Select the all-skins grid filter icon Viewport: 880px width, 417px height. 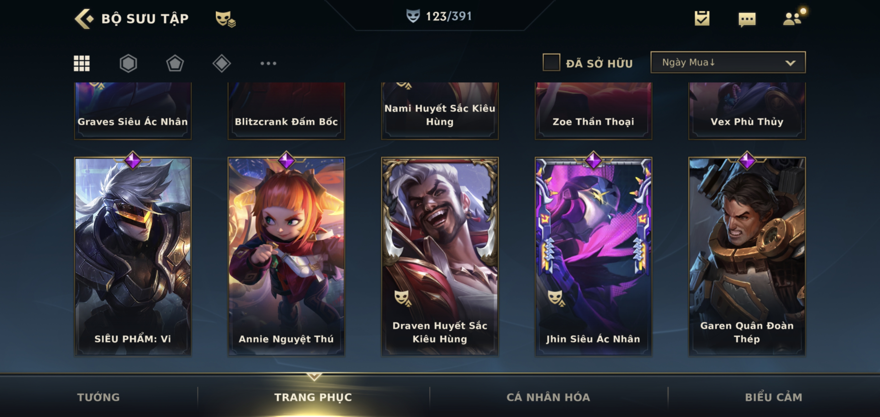click(x=82, y=63)
